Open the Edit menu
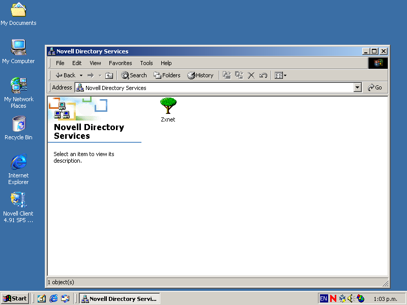 (77, 63)
